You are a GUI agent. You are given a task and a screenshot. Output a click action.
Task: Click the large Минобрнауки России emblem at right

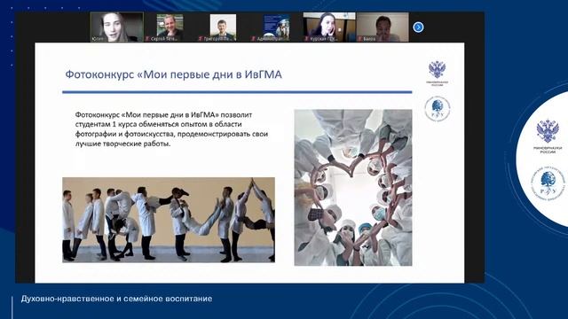(x=547, y=136)
